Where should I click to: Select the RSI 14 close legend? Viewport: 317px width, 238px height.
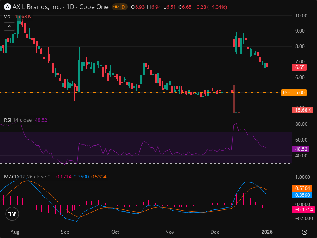(18, 120)
